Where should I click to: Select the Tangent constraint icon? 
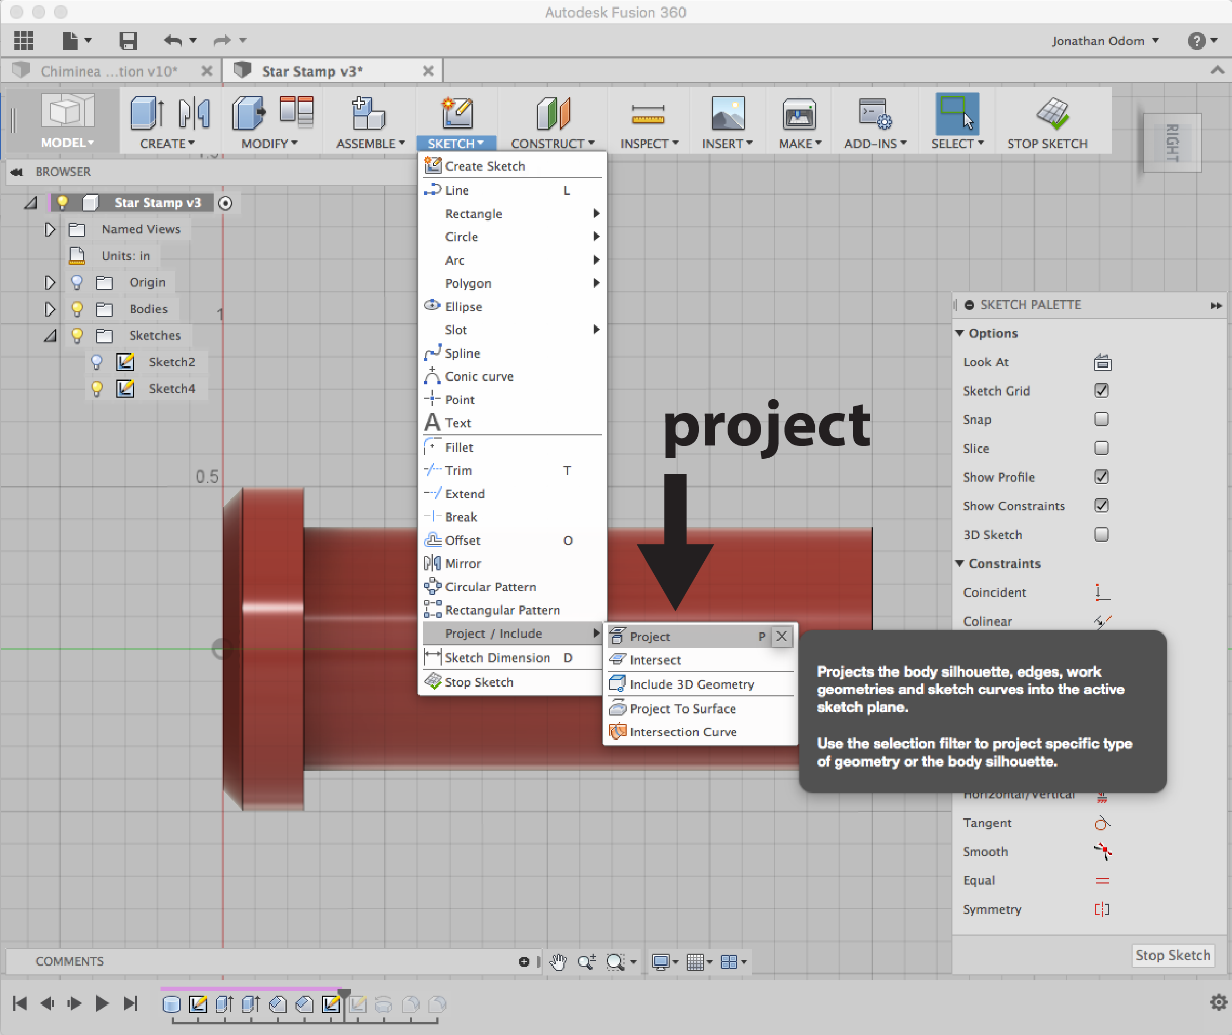coord(1102,823)
